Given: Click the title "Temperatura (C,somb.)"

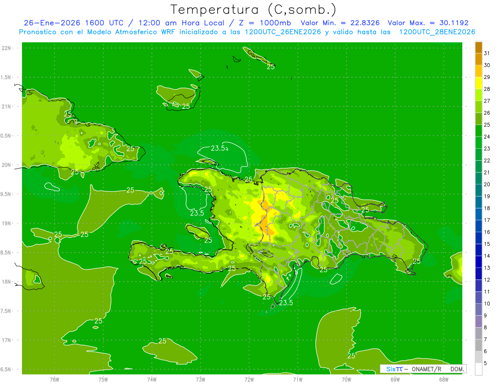Looking at the screenshot, I should click(253, 10).
